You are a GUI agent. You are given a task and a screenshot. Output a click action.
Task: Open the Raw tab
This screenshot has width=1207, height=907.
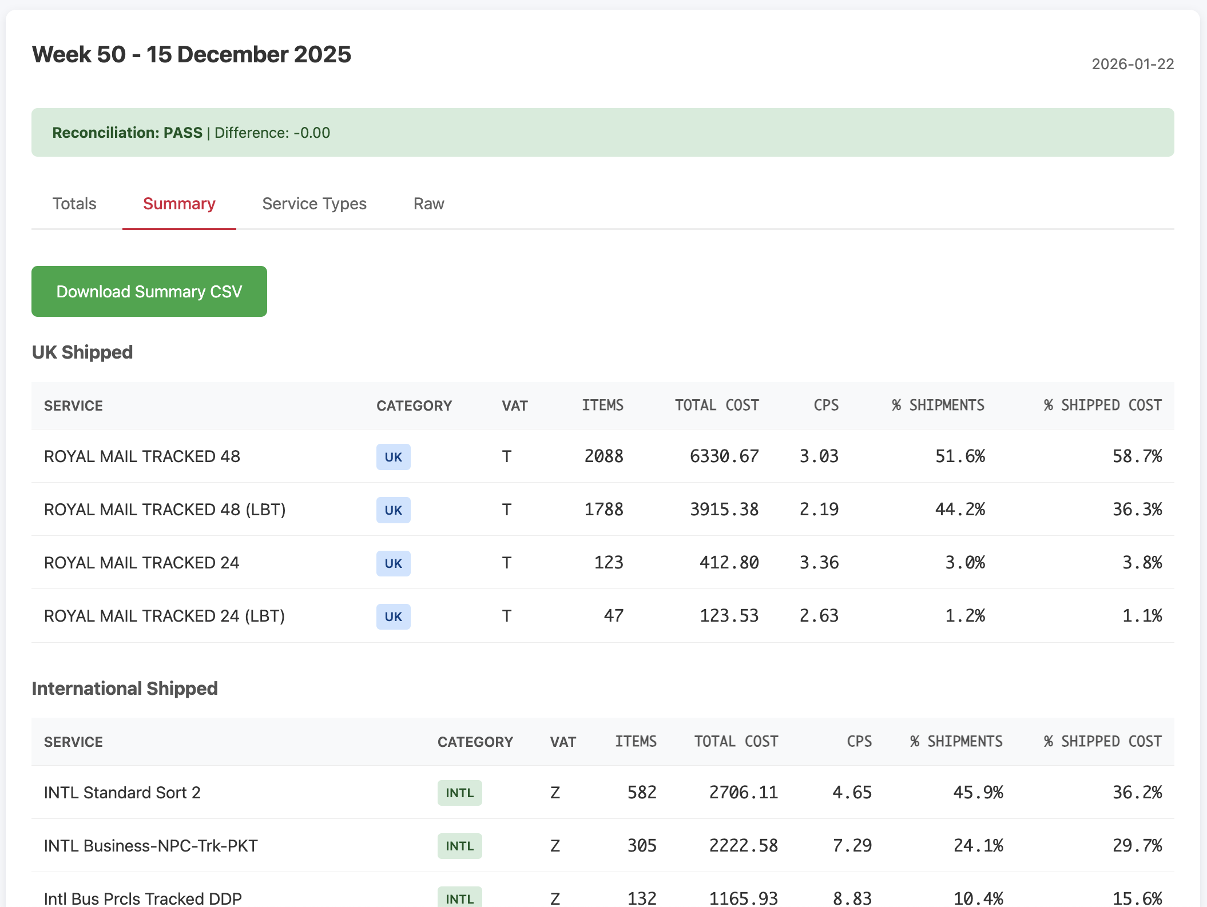tap(428, 204)
